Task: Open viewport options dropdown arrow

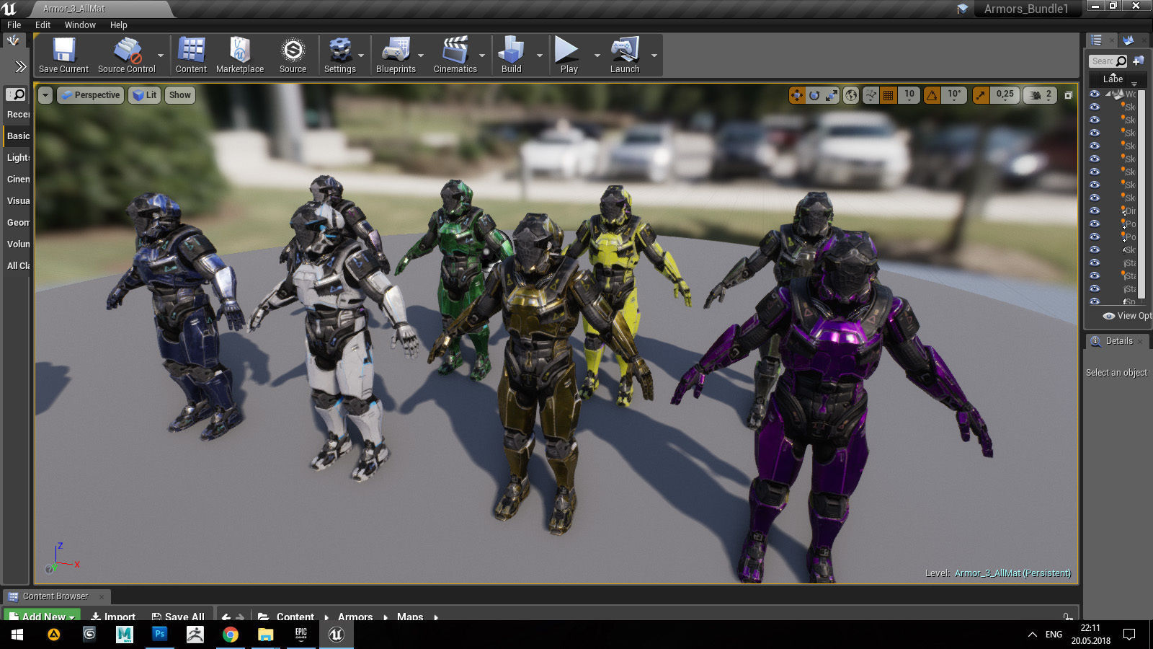Action: tap(45, 95)
